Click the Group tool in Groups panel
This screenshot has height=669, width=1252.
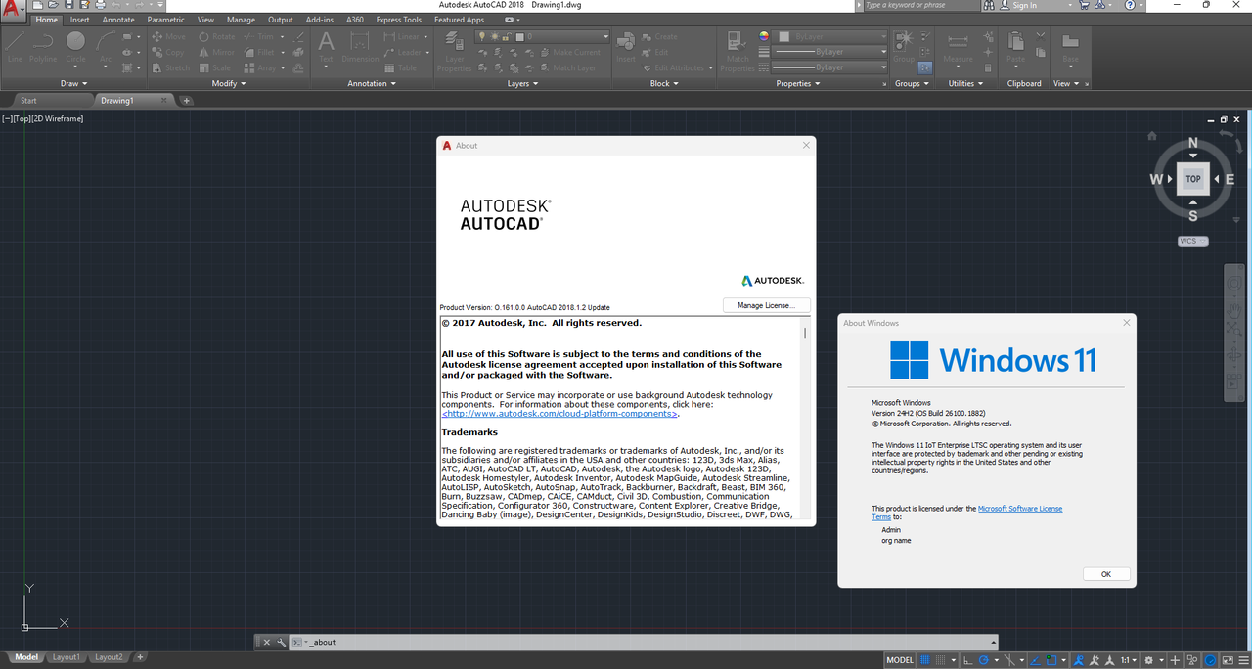coord(903,47)
